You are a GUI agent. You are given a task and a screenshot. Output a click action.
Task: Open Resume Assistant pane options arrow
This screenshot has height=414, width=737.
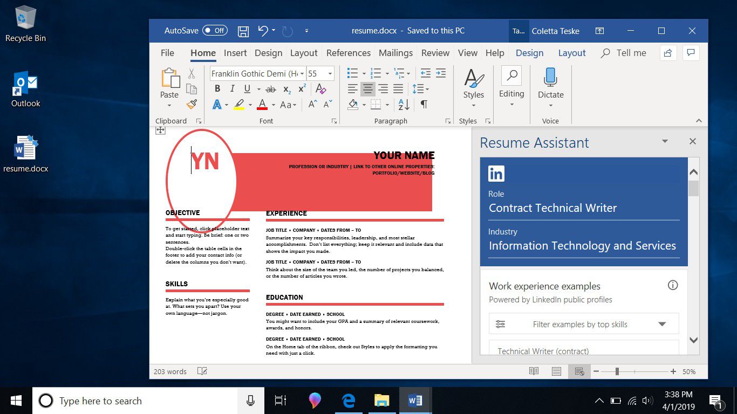[665, 141]
